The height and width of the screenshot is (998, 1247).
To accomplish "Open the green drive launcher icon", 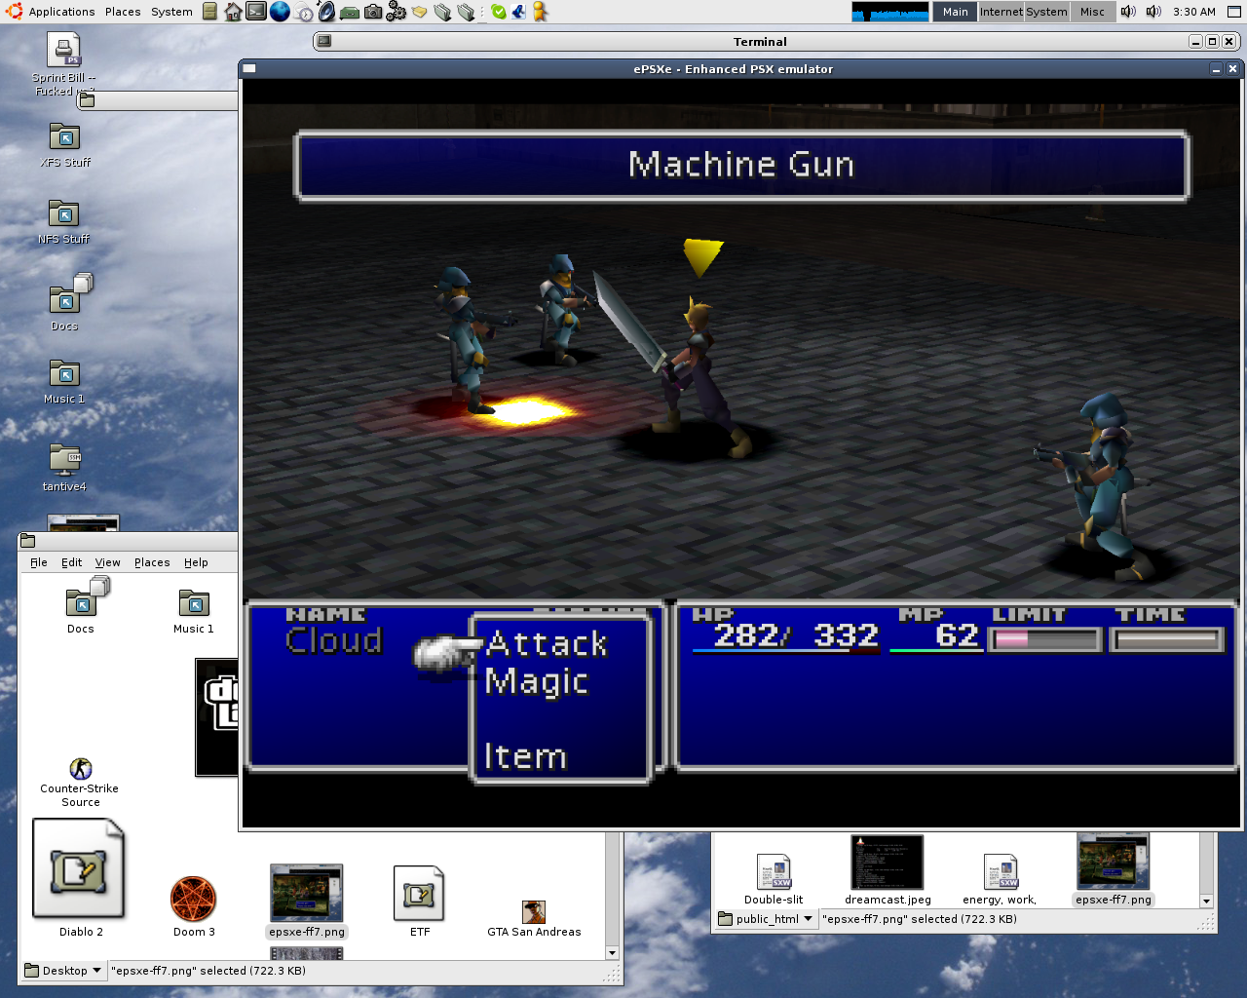I will [x=350, y=13].
